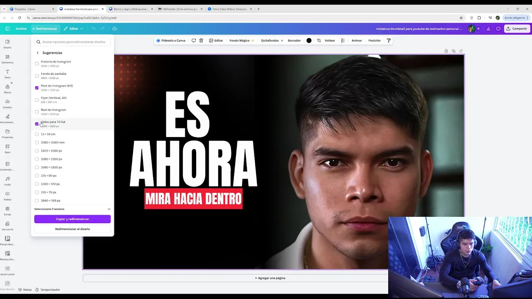Switch to the Proyectos - Canva tab

[32, 9]
